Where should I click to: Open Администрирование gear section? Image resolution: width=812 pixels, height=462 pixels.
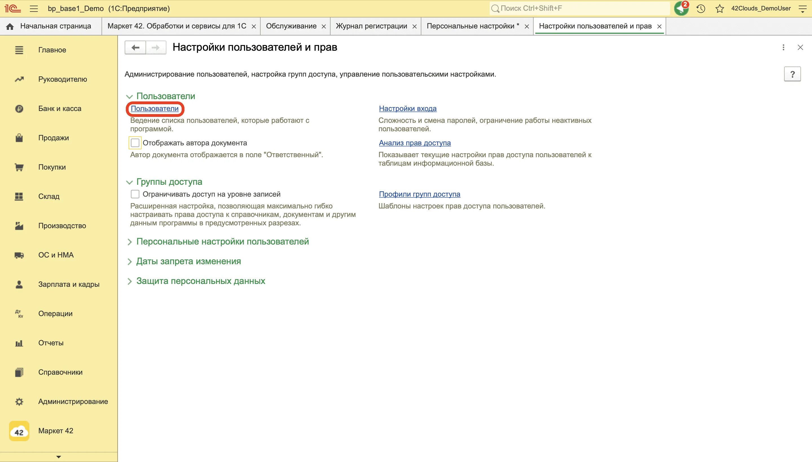point(19,402)
